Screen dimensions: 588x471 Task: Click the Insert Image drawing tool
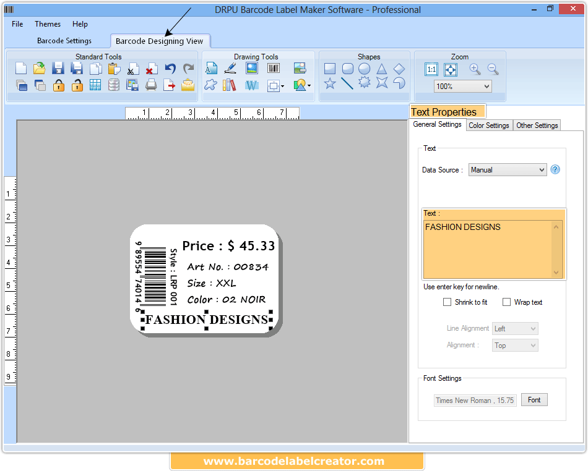pos(300,68)
